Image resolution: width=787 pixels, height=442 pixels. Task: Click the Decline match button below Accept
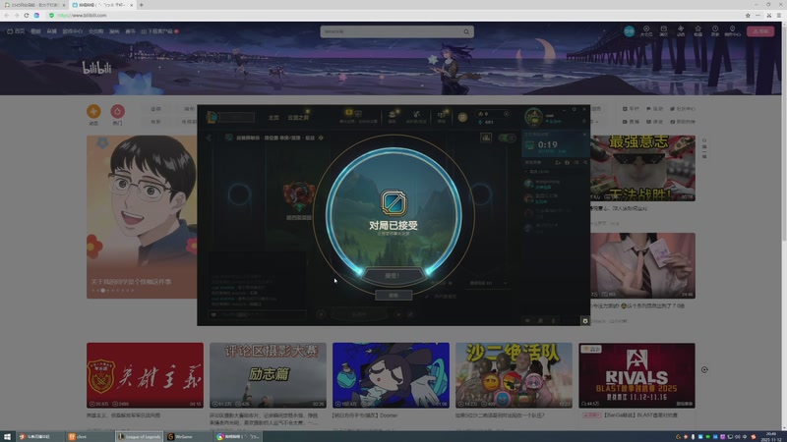(393, 296)
